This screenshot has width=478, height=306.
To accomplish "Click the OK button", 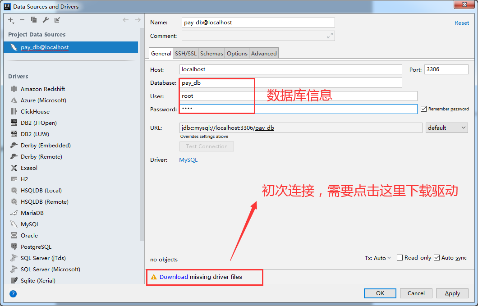I will tap(380, 293).
